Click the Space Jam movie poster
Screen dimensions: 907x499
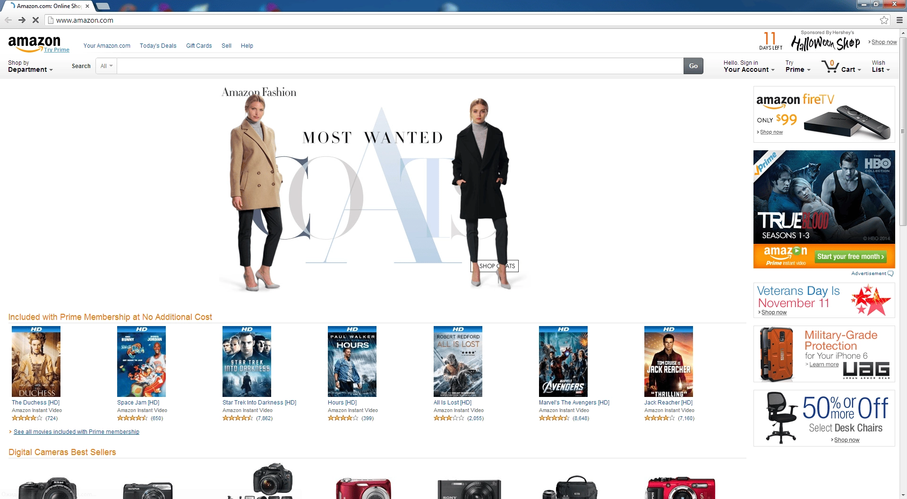(x=141, y=361)
